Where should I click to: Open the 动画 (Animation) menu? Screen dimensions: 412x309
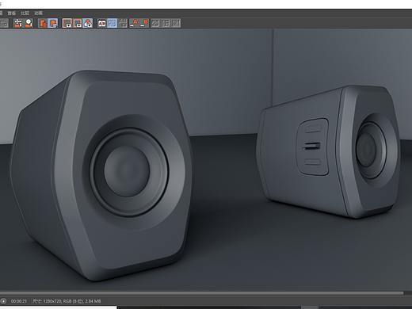(38, 13)
